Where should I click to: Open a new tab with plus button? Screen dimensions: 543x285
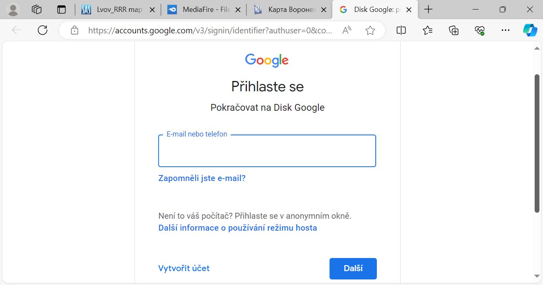(x=429, y=10)
